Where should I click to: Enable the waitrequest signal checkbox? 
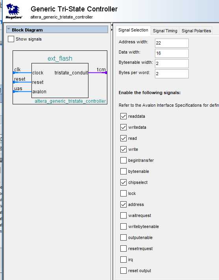[123, 215]
